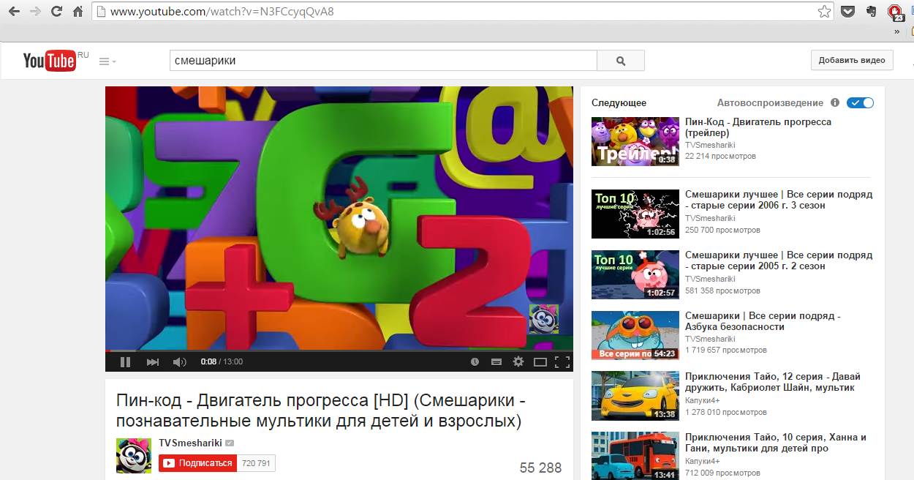The height and width of the screenshot is (480, 914).
Task: Skip to the next video in player
Action: pos(153,361)
